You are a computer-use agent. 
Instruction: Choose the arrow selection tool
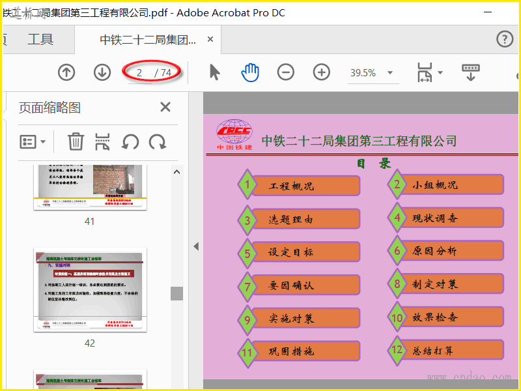pyautogui.click(x=215, y=72)
